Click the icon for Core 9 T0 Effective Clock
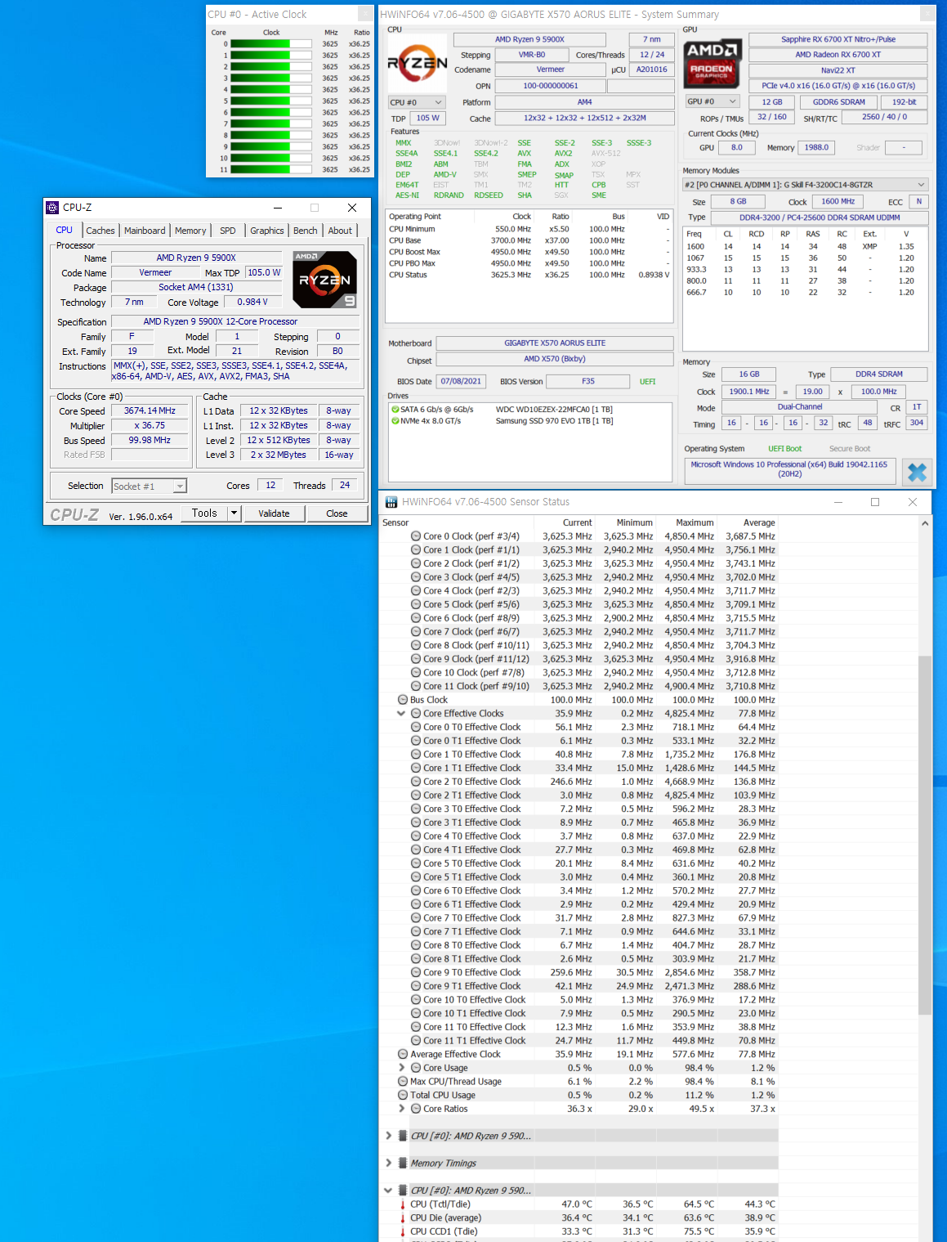The height and width of the screenshot is (1242, 947). pos(416,972)
